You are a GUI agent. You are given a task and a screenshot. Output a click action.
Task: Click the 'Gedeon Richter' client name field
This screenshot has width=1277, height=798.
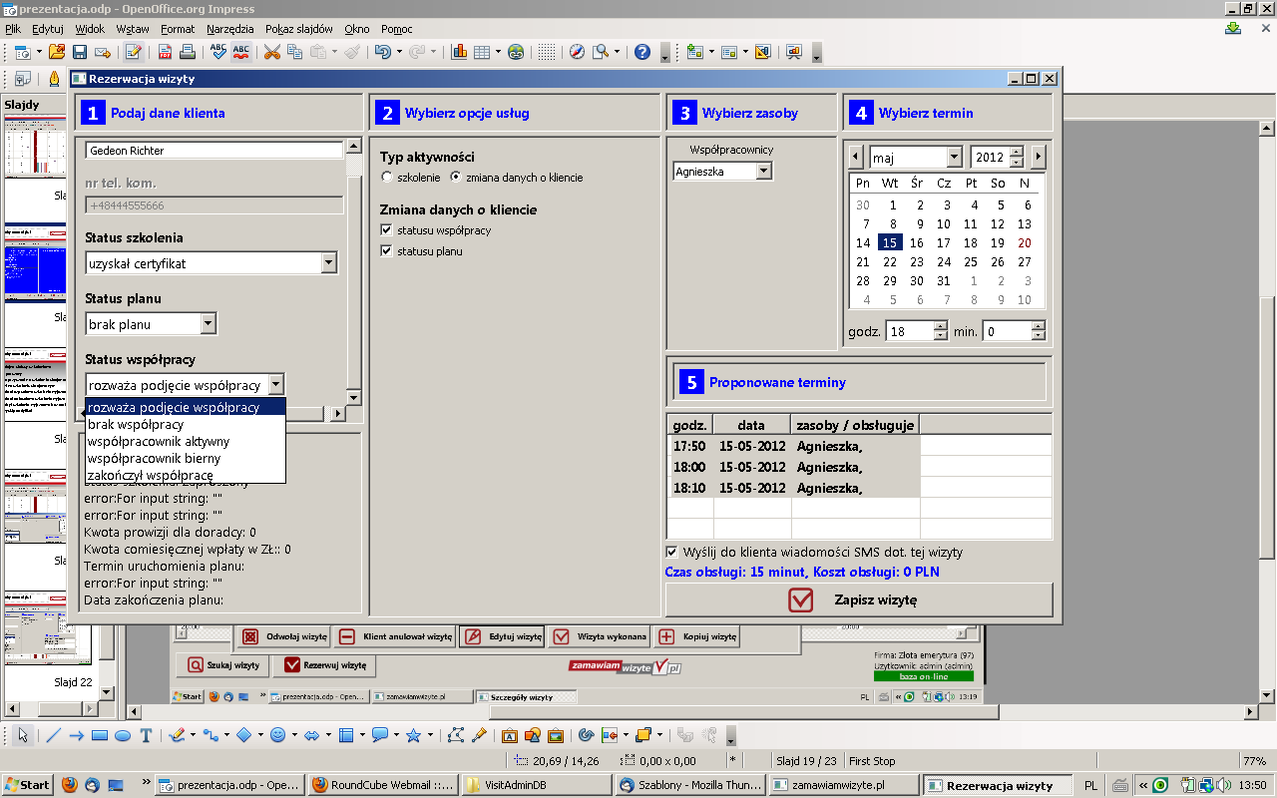pos(214,151)
